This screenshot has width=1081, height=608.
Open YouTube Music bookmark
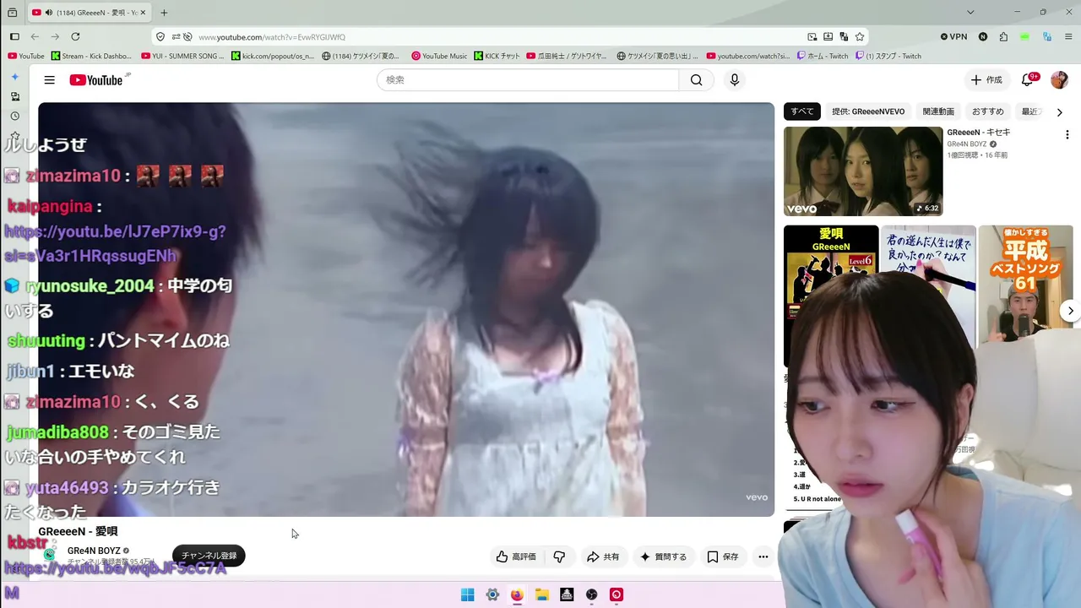click(439, 56)
